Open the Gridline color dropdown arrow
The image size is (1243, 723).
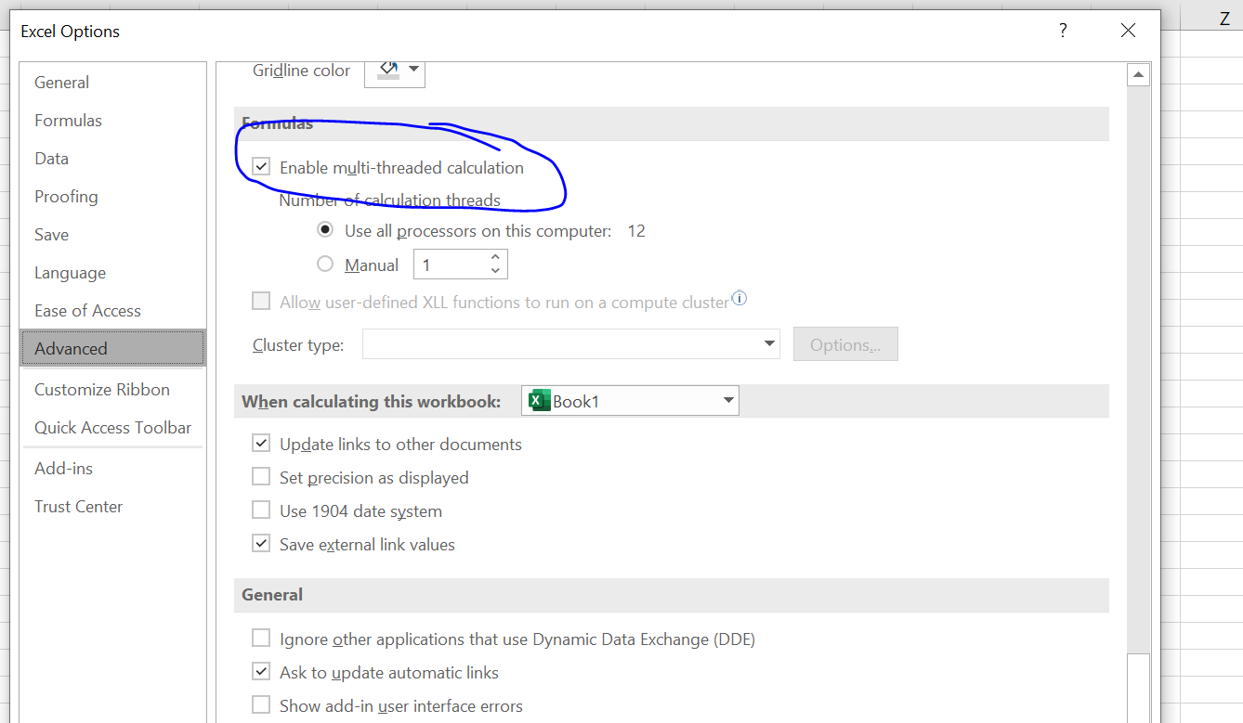412,69
